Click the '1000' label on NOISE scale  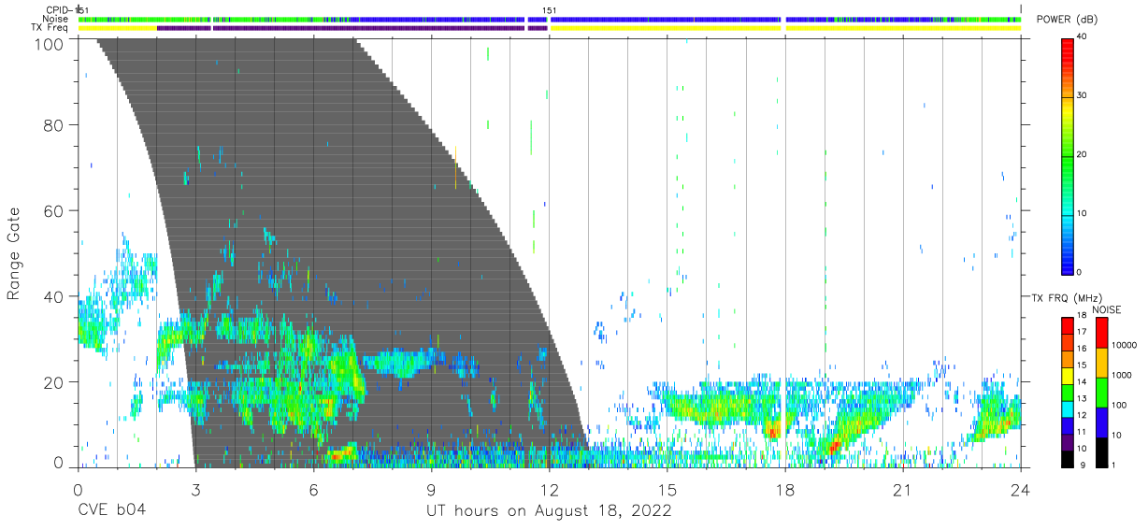(x=1122, y=376)
